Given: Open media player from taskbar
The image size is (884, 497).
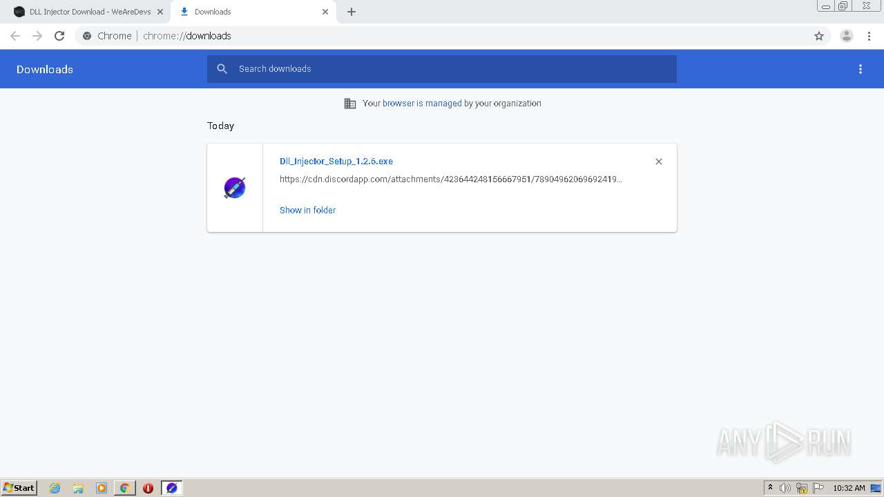Looking at the screenshot, I should point(102,488).
